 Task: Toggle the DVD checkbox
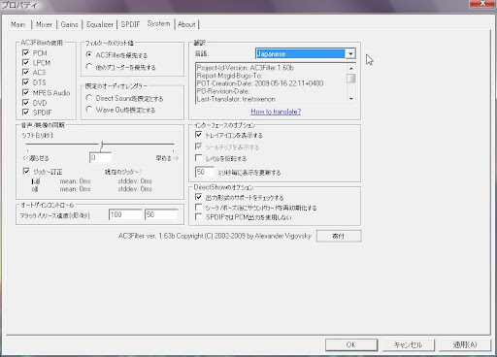[x=26, y=103]
